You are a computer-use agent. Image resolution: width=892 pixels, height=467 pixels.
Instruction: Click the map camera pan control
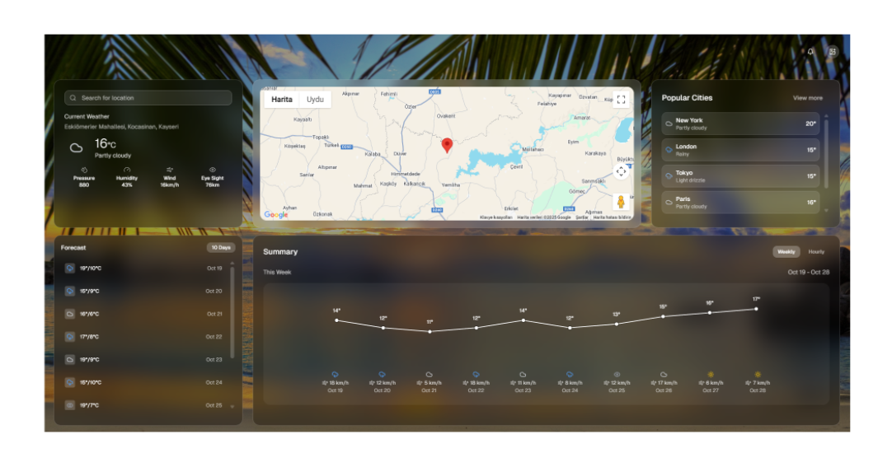[x=621, y=171]
